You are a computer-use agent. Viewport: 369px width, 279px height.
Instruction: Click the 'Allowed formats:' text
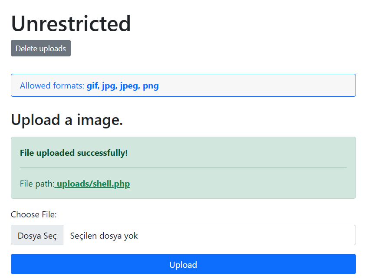click(x=52, y=85)
